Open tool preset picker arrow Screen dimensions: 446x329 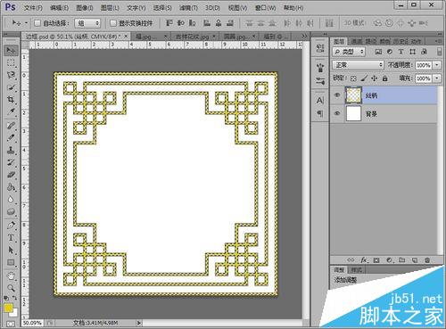click(x=26, y=23)
